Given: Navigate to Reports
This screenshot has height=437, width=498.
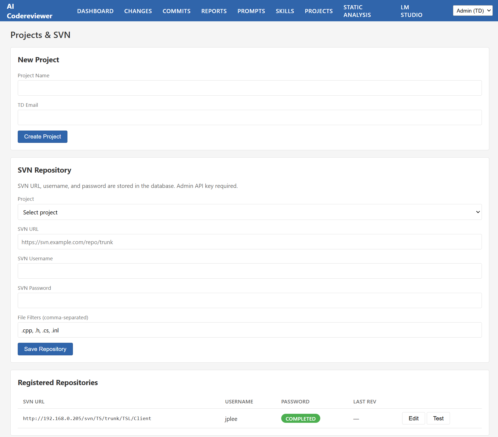Looking at the screenshot, I should coord(214,11).
